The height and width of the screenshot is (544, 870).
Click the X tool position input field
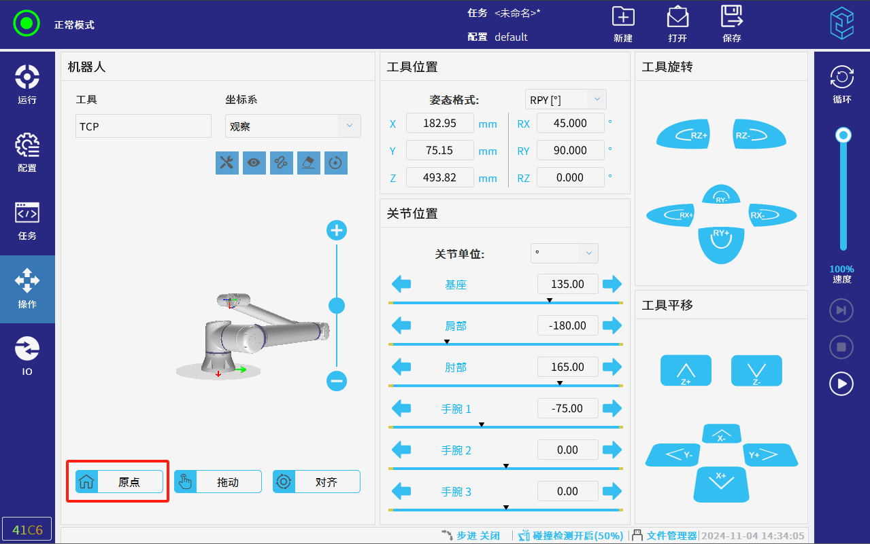(x=439, y=124)
